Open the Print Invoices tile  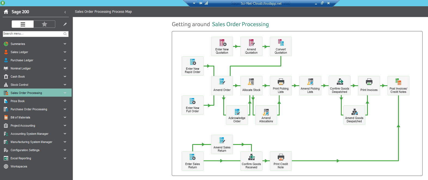coord(369,86)
